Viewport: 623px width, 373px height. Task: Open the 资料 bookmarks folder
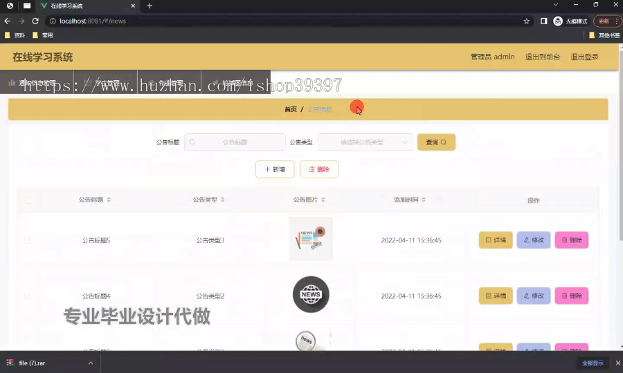point(15,35)
